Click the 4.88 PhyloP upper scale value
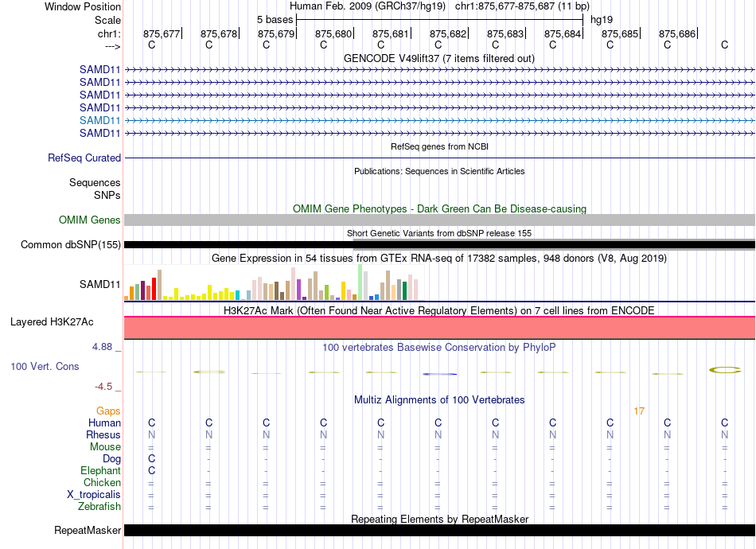The height and width of the screenshot is (549, 756). [102, 347]
